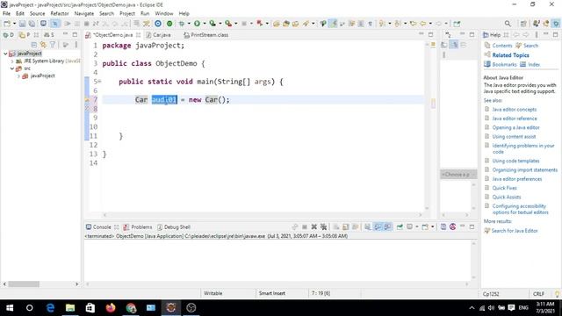Open the Refactor menu
Screen dimensions: 562x316
[60, 14]
